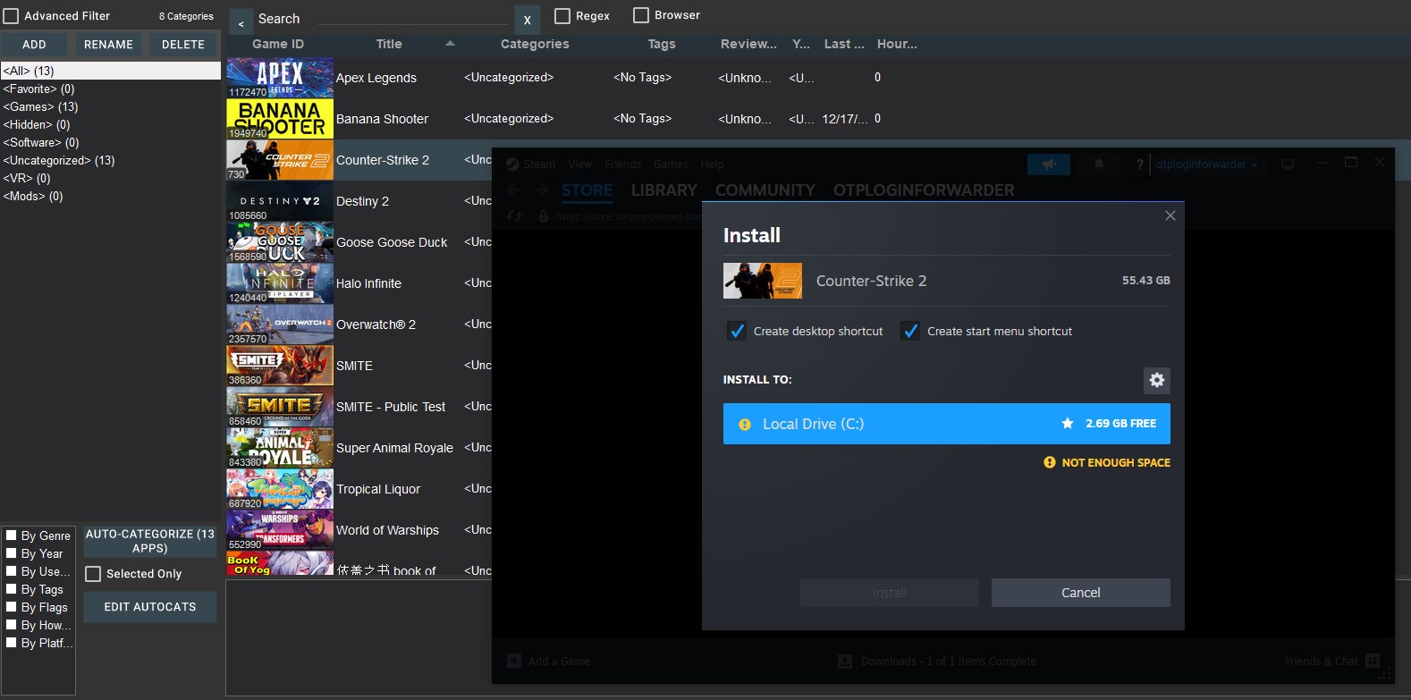
Task: Select the <Uncategorized> (13) category
Action: 59,160
